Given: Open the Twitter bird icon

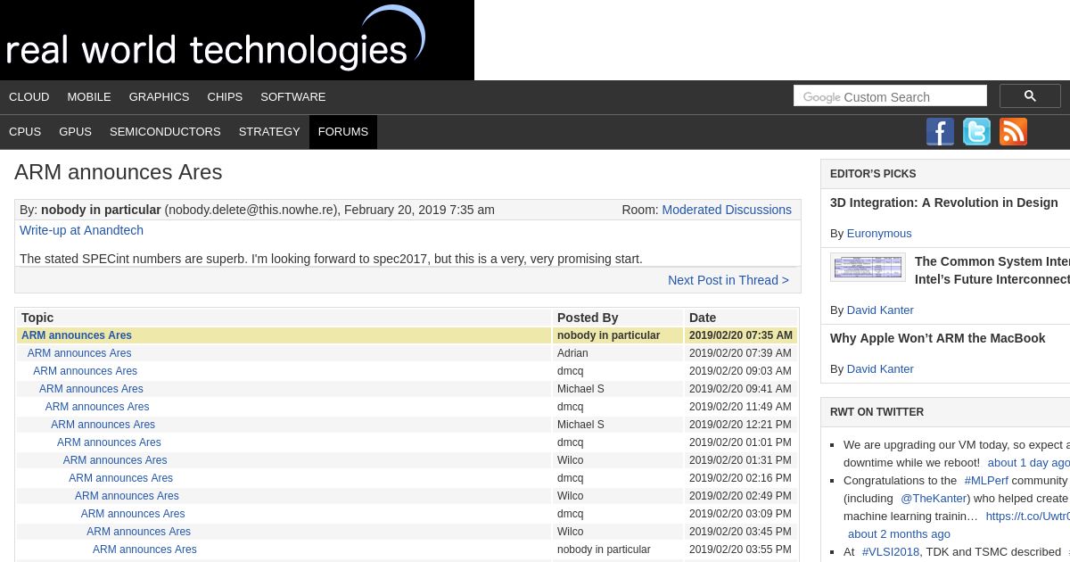Looking at the screenshot, I should pyautogui.click(x=976, y=132).
